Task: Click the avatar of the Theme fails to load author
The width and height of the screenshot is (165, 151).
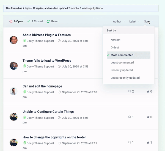Action: point(13,66)
